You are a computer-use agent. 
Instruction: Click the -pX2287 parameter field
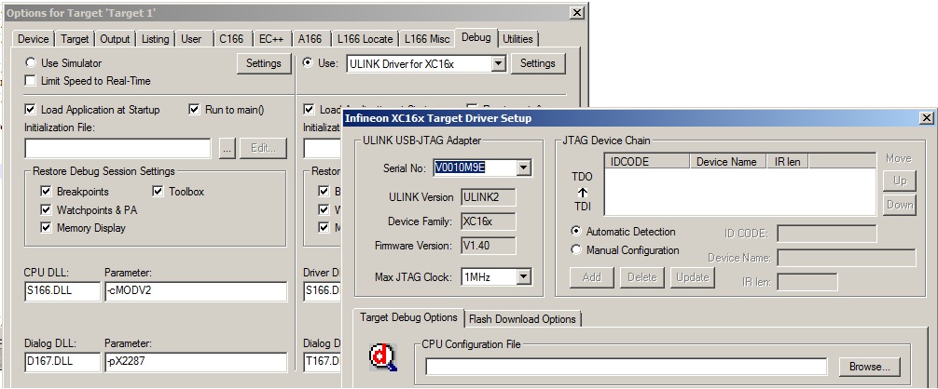coord(196,362)
